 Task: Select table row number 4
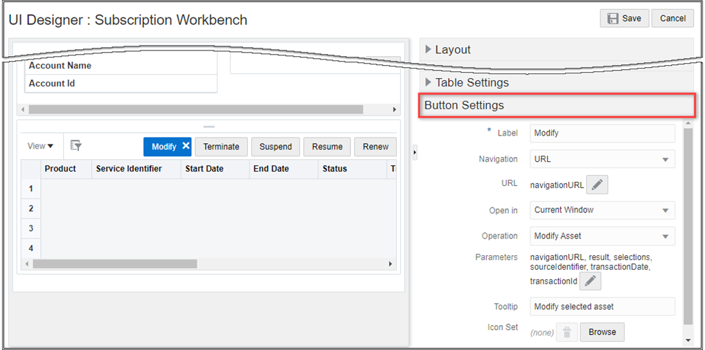pos(31,248)
